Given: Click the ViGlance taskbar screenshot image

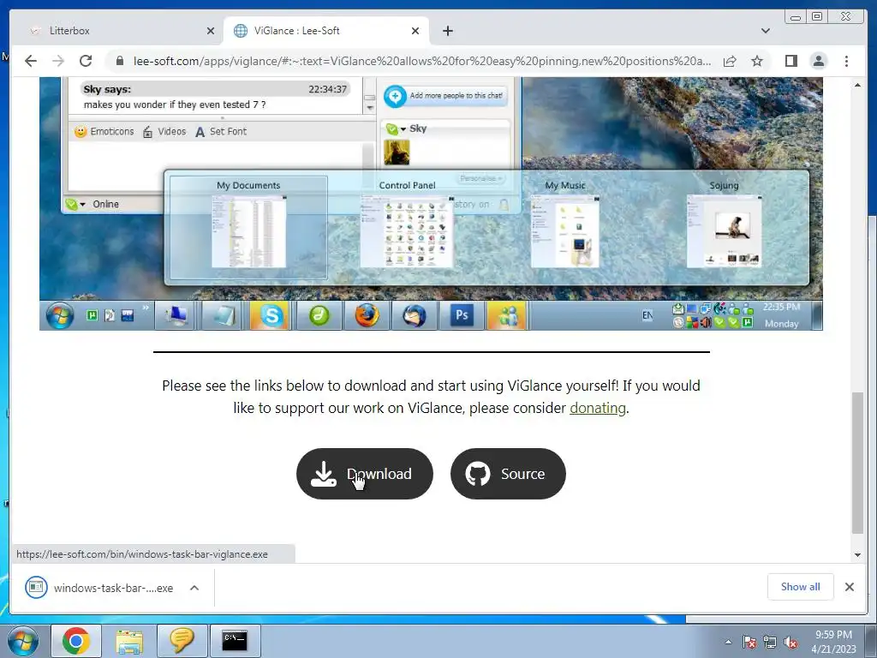Looking at the screenshot, I should (x=431, y=204).
